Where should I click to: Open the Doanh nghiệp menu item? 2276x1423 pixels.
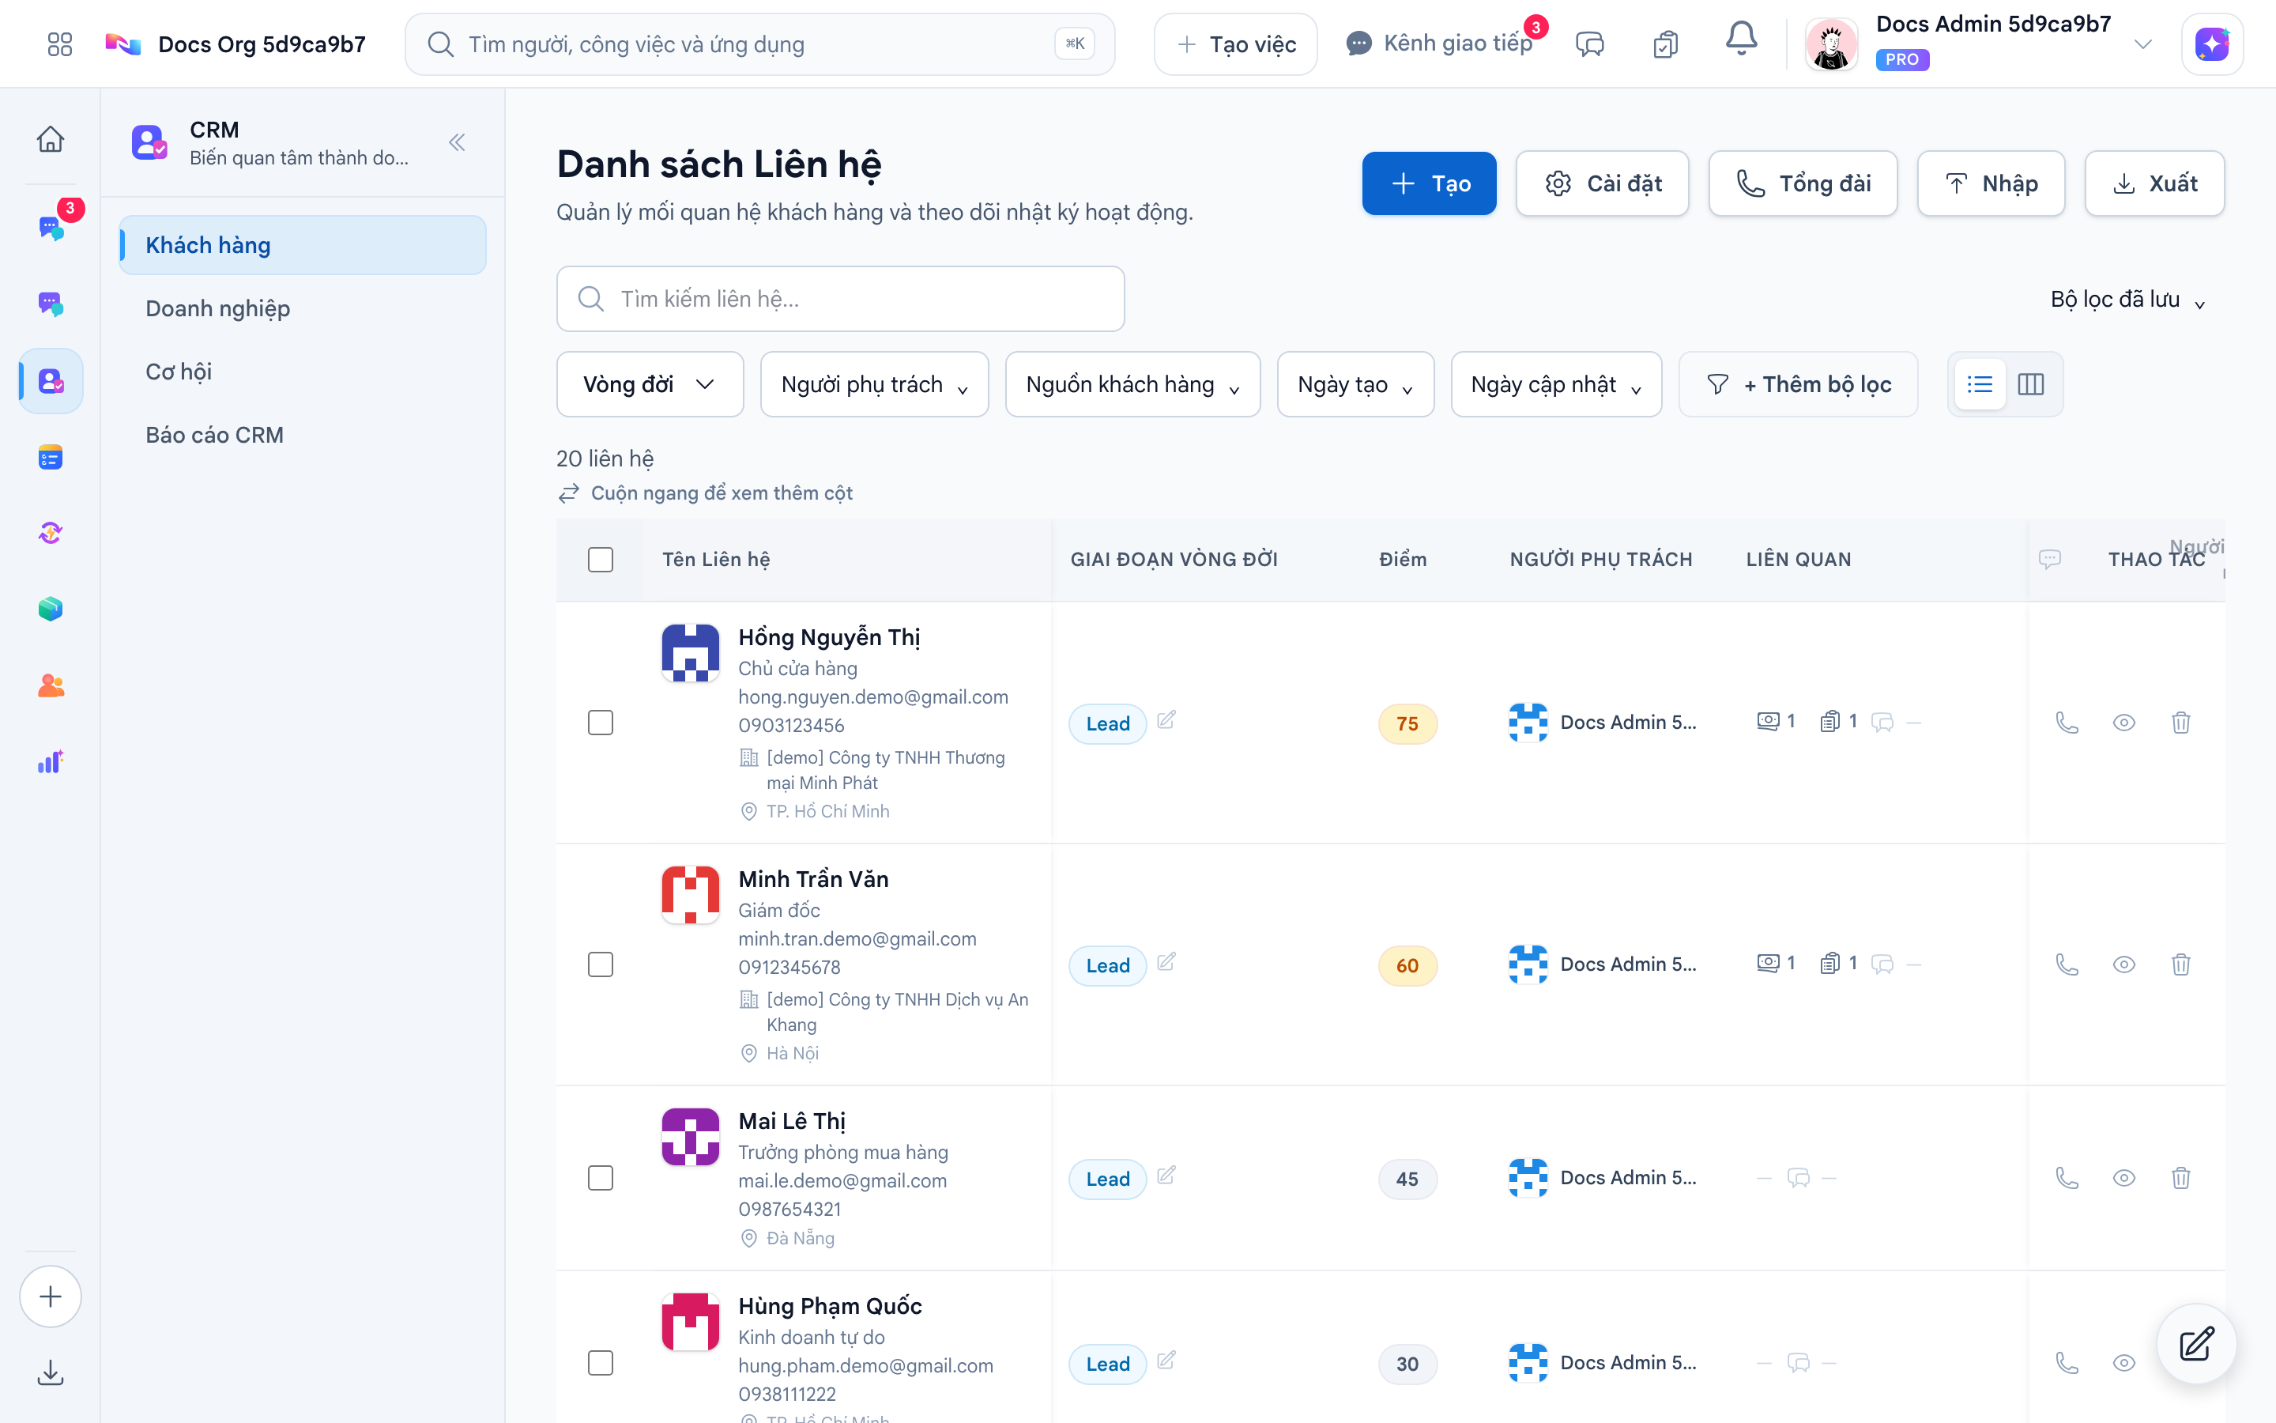pyautogui.click(x=303, y=308)
